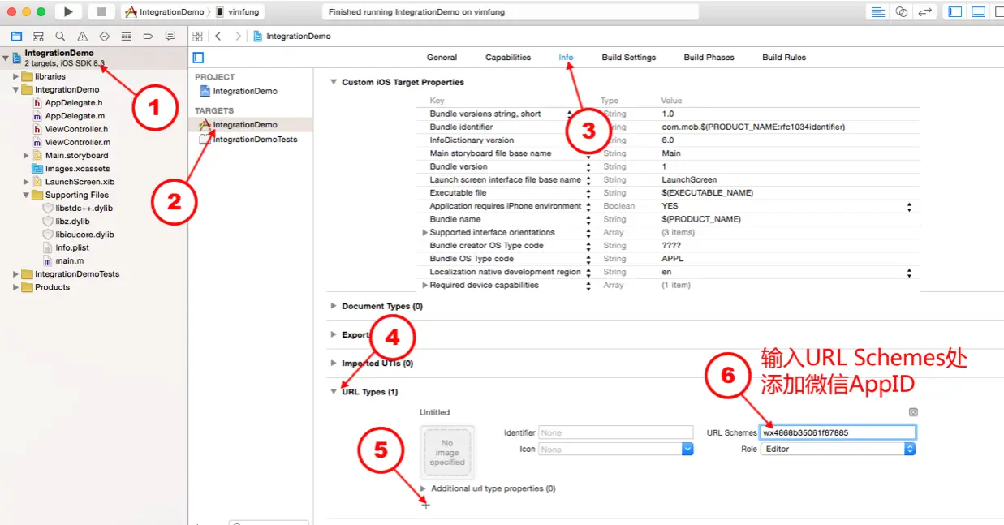Remove the Untitled URL type
This screenshot has width=1004, height=525.
913,412
